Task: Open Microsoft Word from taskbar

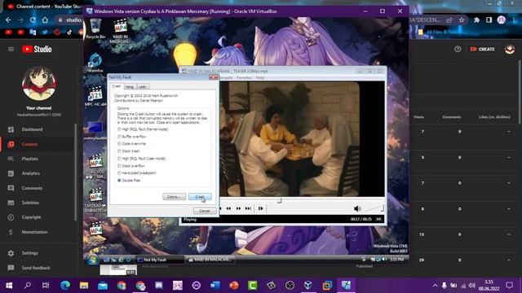Action: 215,286
